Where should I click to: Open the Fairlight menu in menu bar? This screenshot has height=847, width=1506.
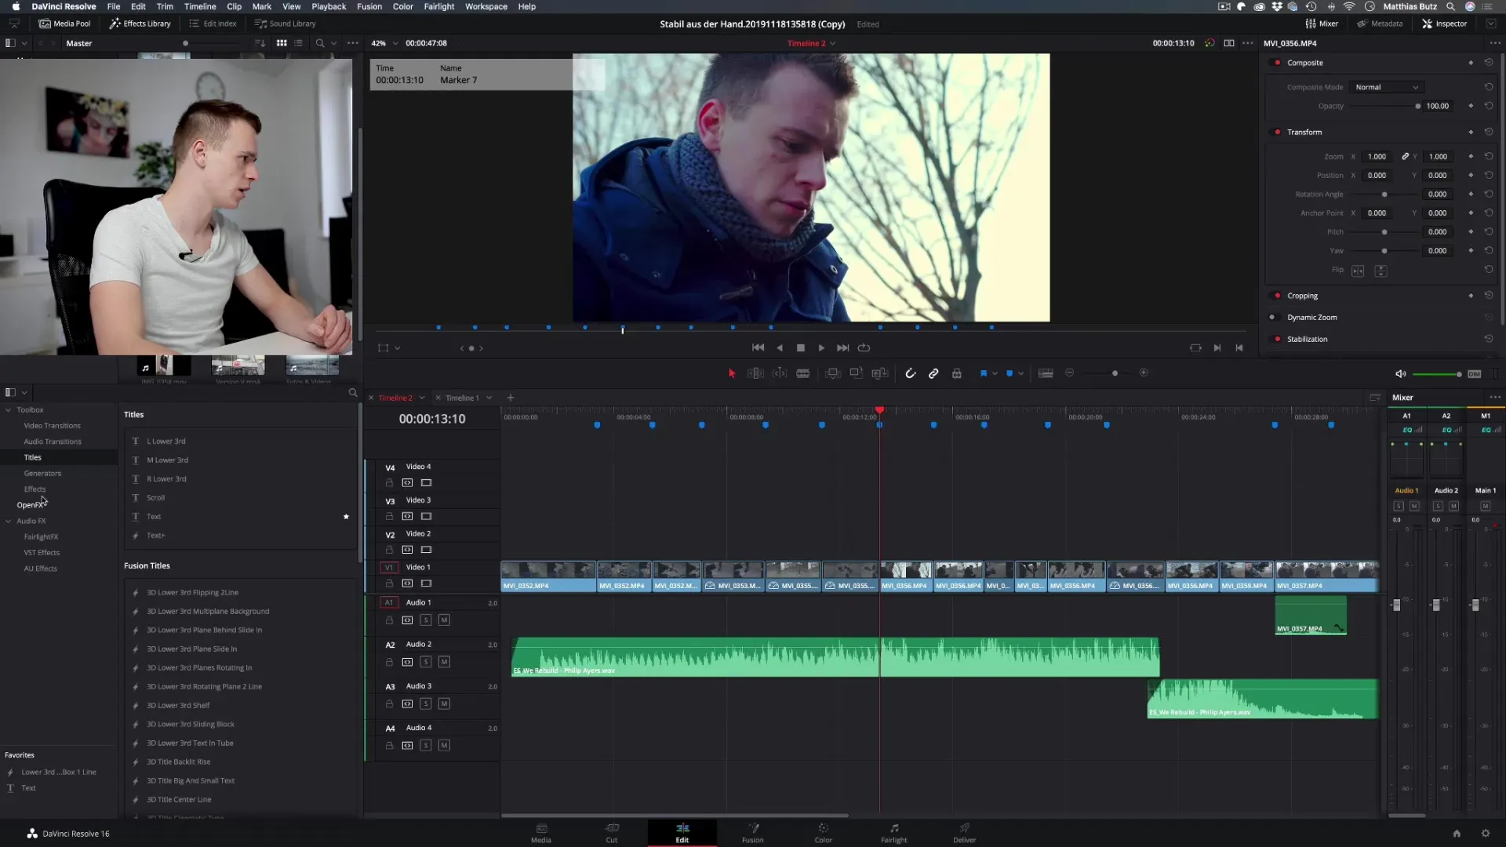[x=438, y=6]
